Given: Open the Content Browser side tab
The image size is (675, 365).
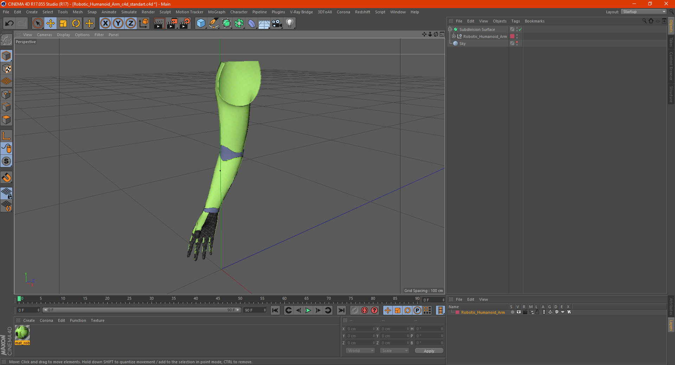Looking at the screenshot, I should (671, 66).
